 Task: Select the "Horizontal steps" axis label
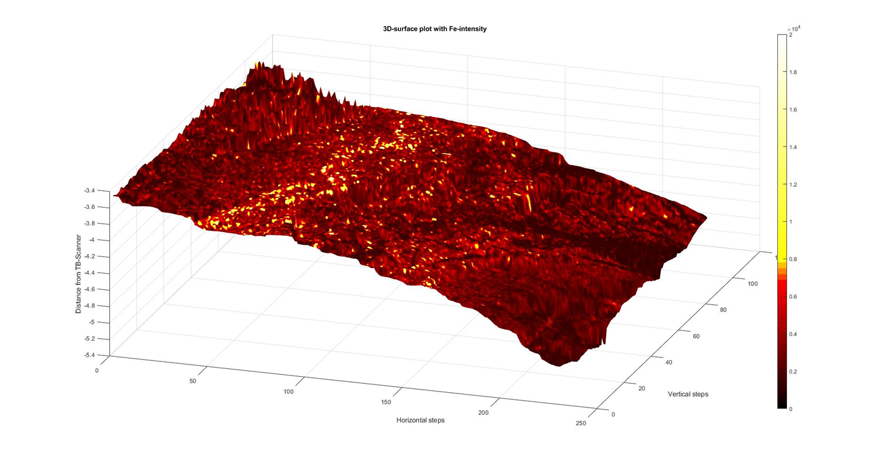[x=420, y=420]
